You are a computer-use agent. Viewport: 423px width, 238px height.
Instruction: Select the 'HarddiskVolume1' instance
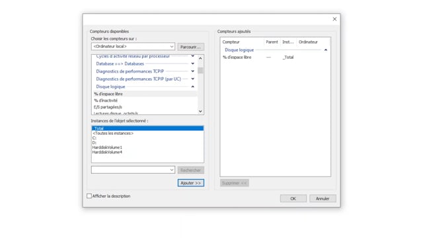click(x=147, y=147)
